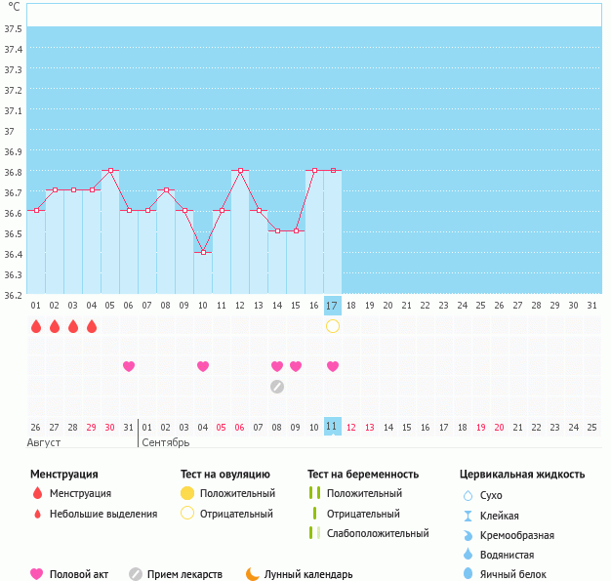Click the pink heart on cycle day 15
611x581 pixels.
tap(296, 366)
